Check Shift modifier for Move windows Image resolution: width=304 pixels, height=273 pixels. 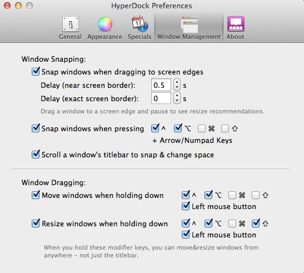[256, 195]
